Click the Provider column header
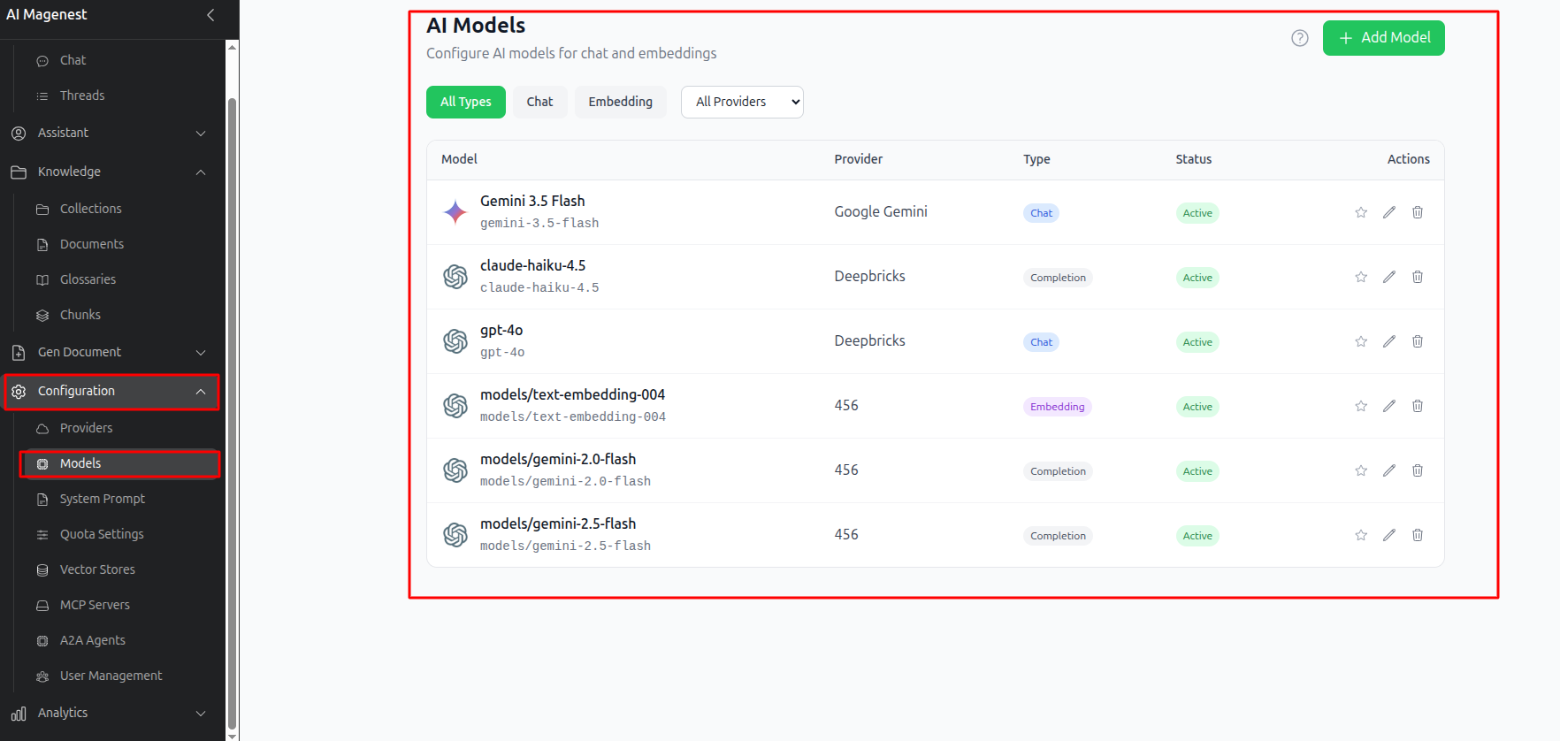Image resolution: width=1560 pixels, height=741 pixels. pos(859,159)
